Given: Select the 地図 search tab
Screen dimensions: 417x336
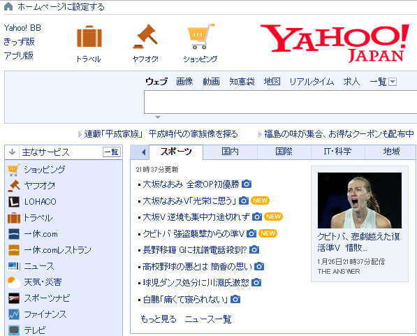Looking at the screenshot, I should pos(272,82).
